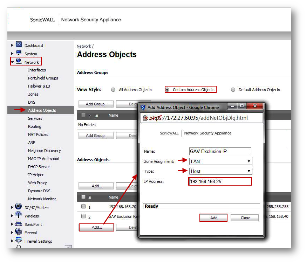306x263 pixels.
Task: Expand all groups arrow in table header
Action: tap(90, 116)
